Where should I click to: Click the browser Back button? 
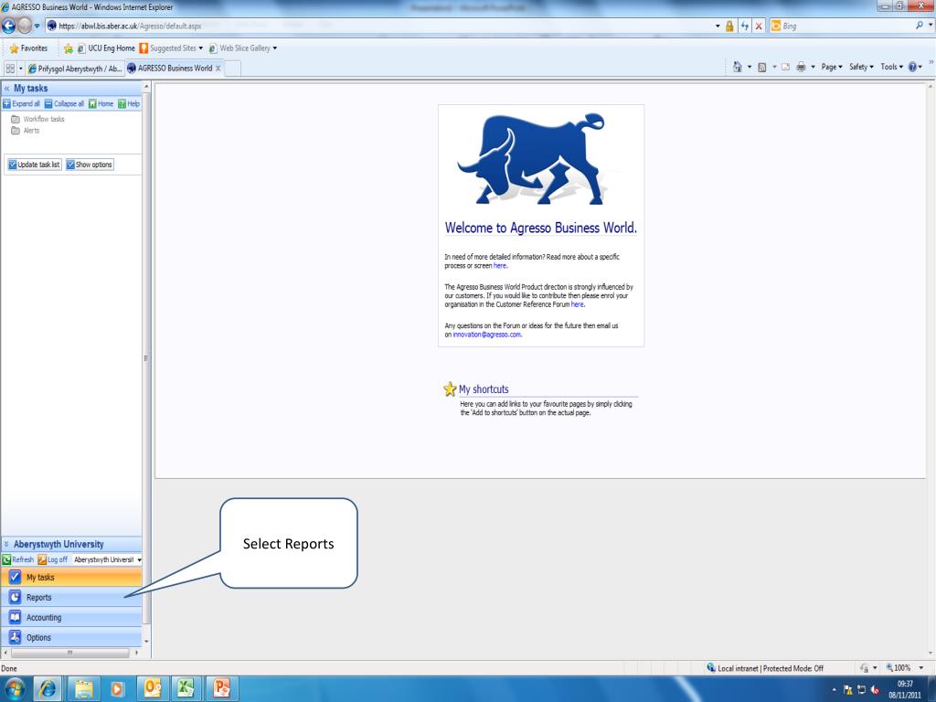[8, 26]
